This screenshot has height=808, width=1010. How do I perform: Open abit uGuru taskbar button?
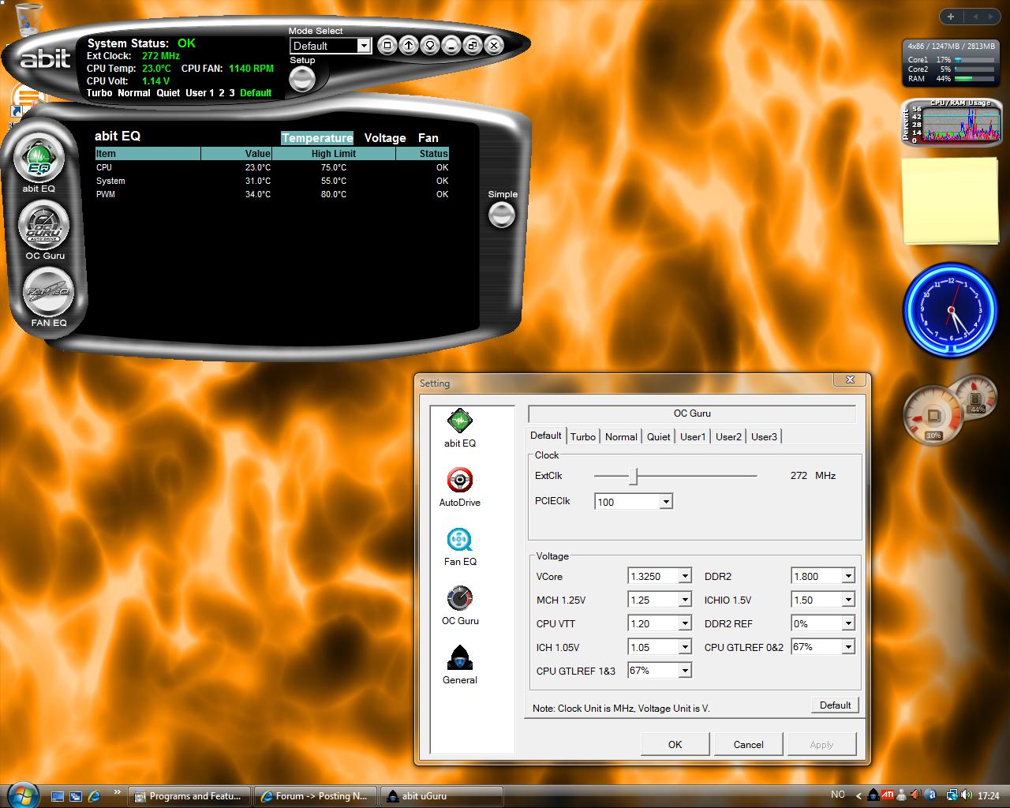(442, 796)
